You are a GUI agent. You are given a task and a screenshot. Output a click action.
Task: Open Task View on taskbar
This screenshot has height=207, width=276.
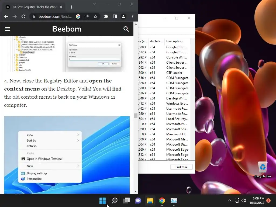click(126, 201)
